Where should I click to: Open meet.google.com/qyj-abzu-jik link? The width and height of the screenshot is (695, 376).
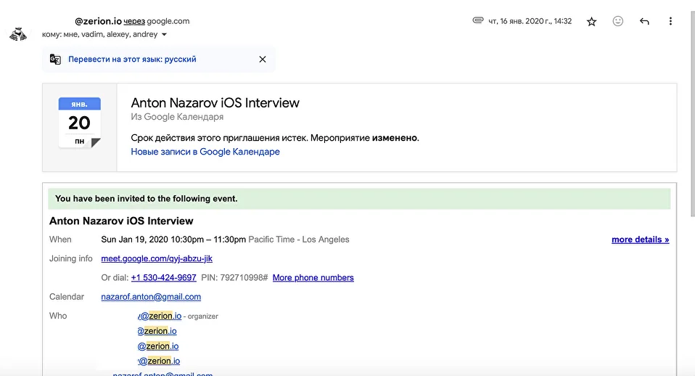(x=157, y=258)
